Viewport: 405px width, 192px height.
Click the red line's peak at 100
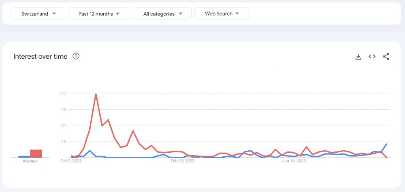(96, 94)
